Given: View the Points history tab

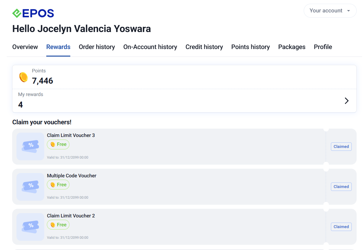Looking at the screenshot, I should [x=250, y=47].
